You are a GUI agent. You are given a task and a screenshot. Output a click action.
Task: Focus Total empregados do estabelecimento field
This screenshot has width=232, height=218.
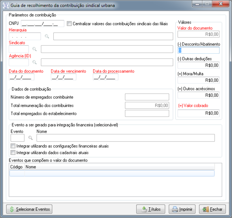pyautogui.click(x=147, y=114)
